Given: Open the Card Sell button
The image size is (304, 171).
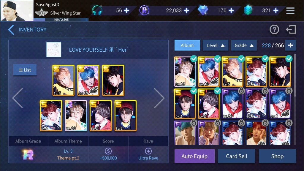Looking at the screenshot, I should [x=236, y=156].
